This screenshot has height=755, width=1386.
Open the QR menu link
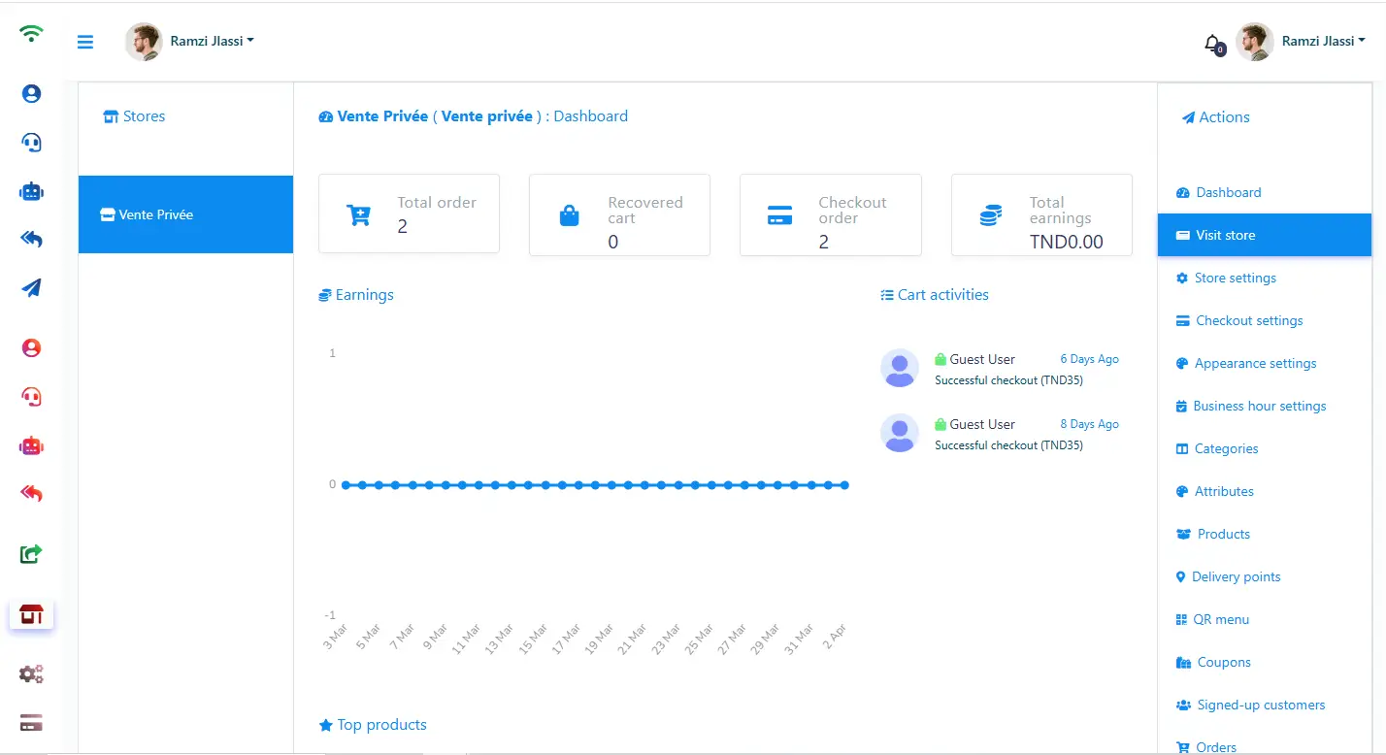(x=1221, y=620)
